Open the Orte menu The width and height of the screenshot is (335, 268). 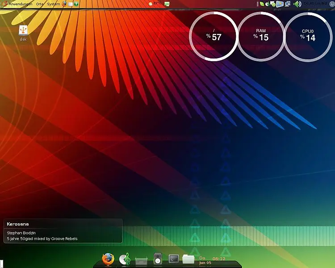40,4
